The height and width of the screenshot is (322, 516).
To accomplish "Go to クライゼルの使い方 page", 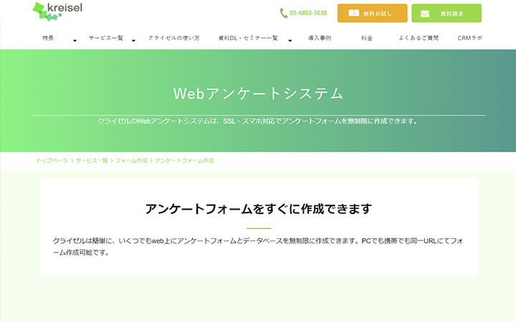I will (x=174, y=37).
